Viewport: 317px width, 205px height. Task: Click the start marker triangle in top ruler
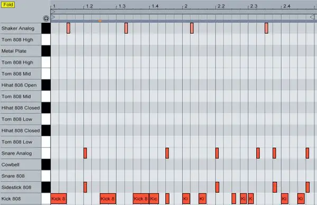(x=53, y=12)
